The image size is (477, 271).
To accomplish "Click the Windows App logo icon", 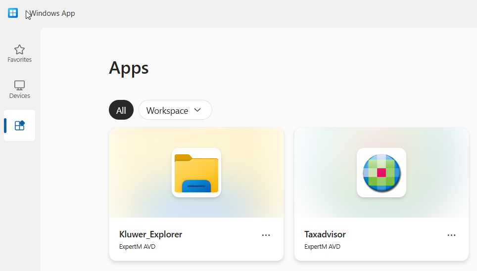I will 13,13.
